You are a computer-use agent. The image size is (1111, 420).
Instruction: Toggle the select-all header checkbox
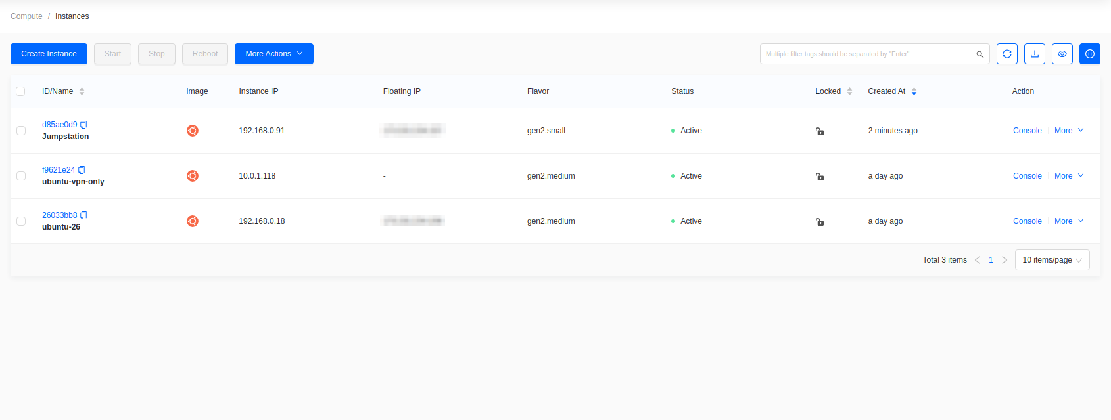point(20,91)
